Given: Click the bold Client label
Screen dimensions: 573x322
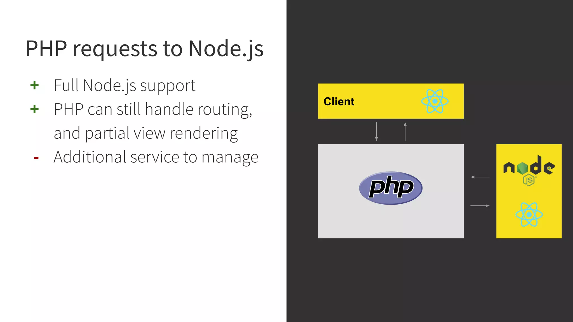Looking at the screenshot, I should point(339,101).
